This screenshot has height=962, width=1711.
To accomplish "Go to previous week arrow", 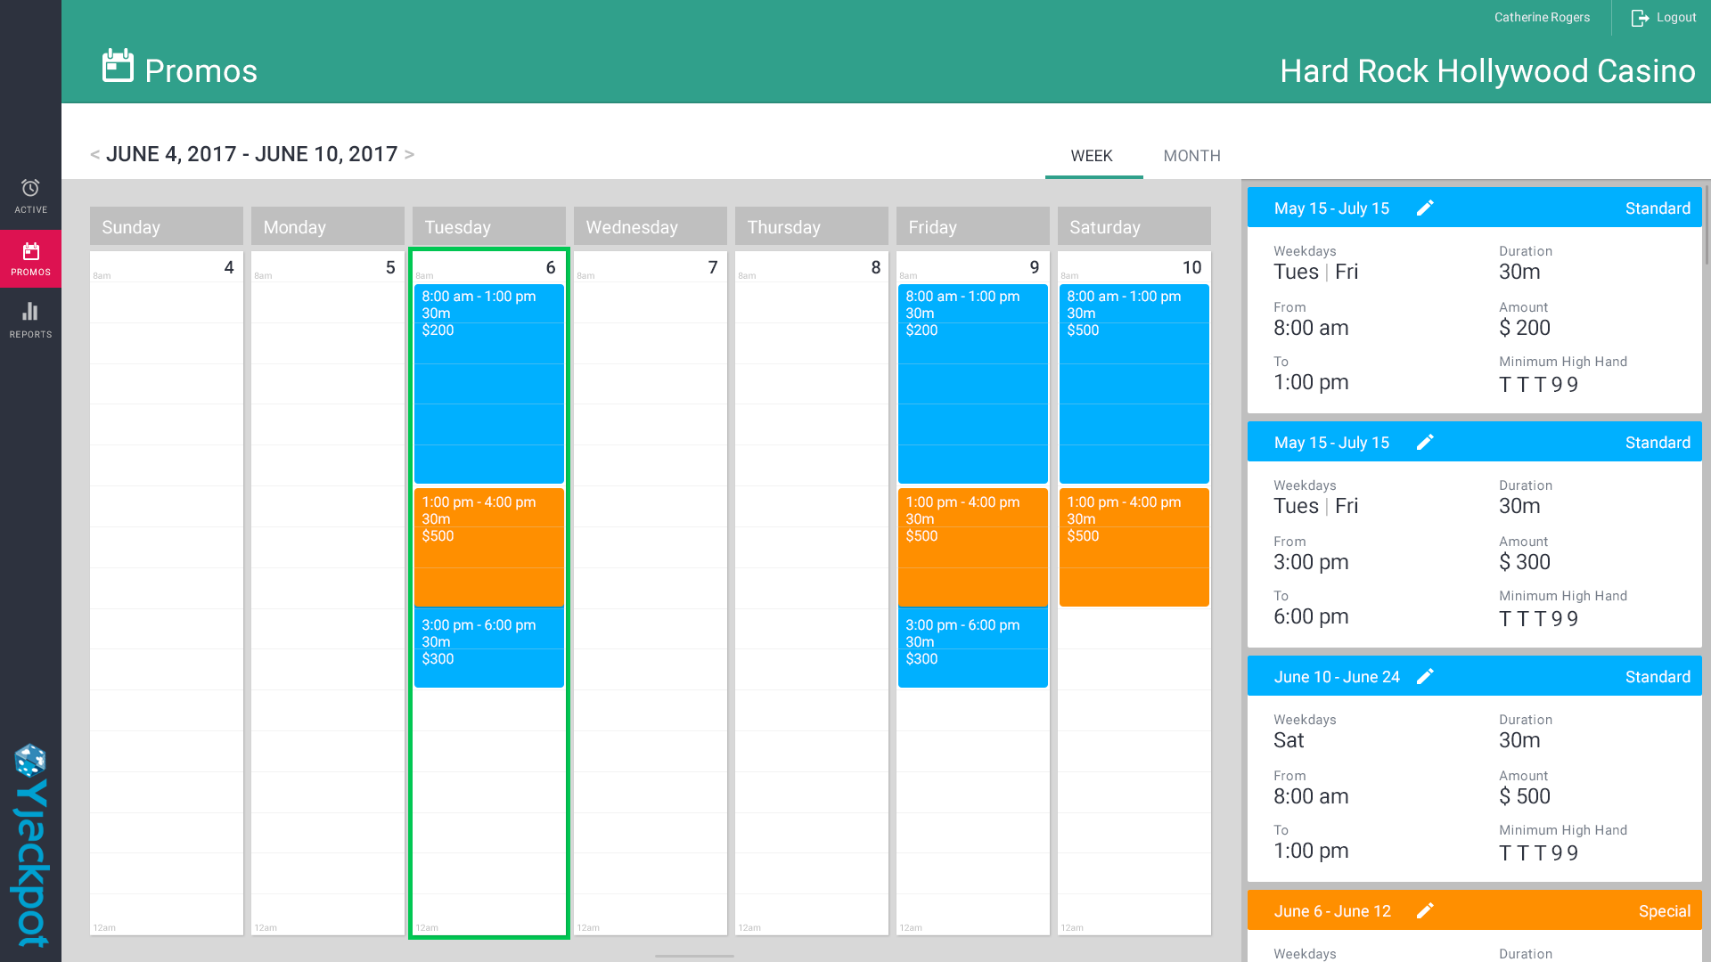I will (94, 154).
